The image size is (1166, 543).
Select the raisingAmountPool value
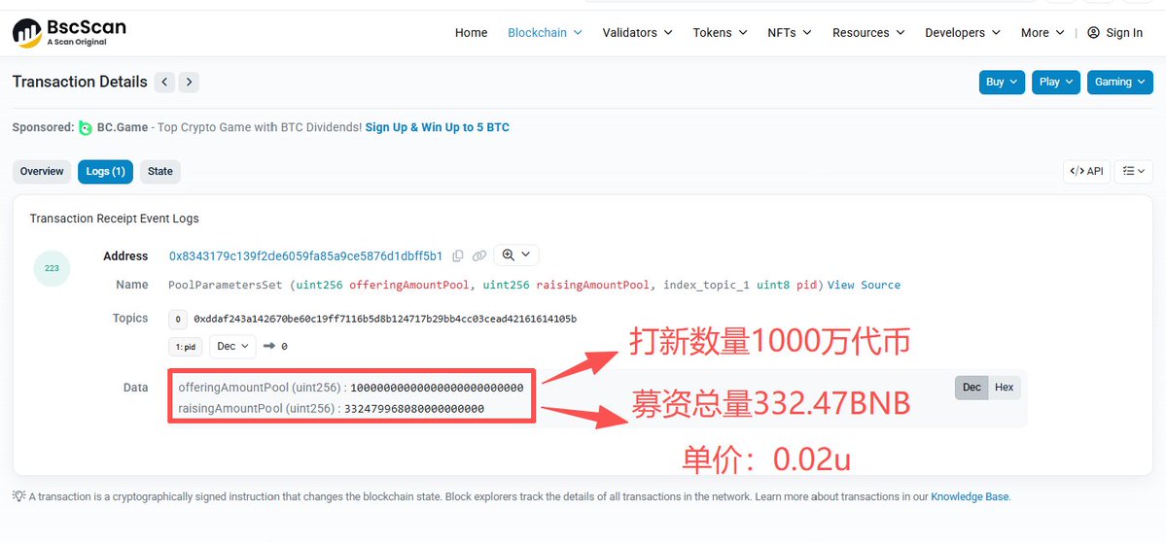click(414, 408)
